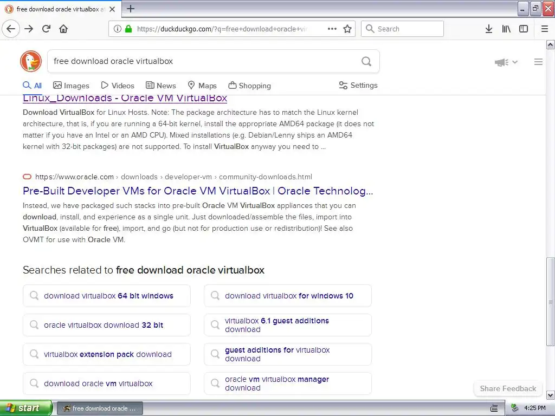Screen dimensions: 555x416
Task: Open the Firefox hamburger menu
Action: [545, 29]
